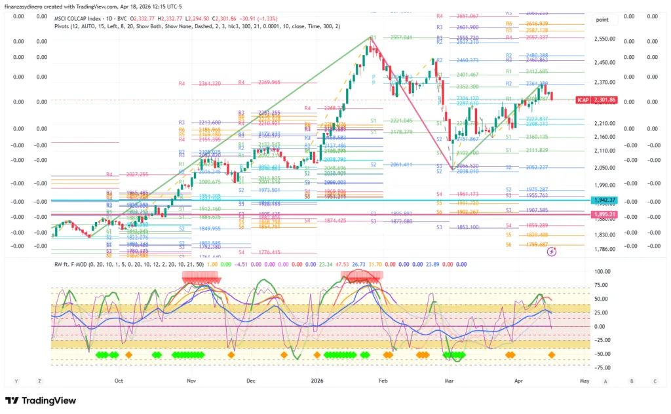Click the purple lightning bolt icon

tap(552, 251)
